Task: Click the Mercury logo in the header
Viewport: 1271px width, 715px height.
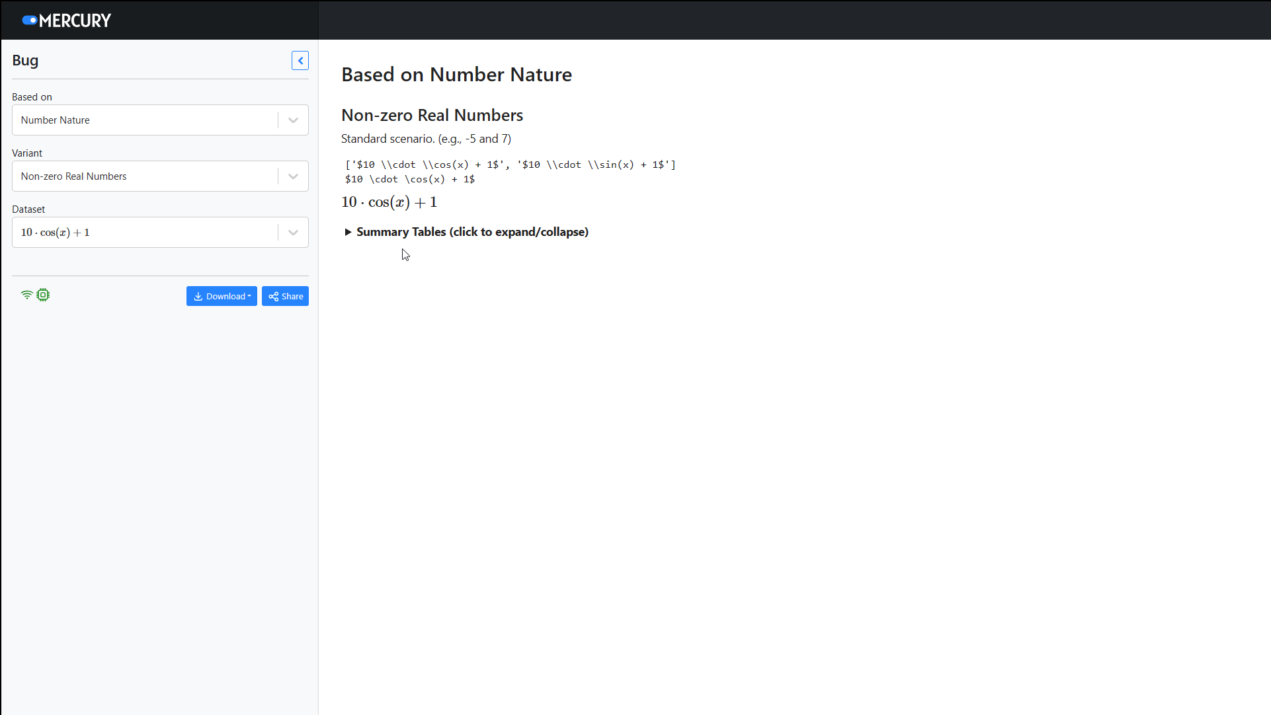Action: tap(66, 20)
